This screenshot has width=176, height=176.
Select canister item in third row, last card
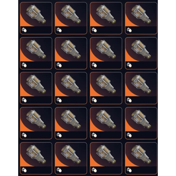coord(141,84)
